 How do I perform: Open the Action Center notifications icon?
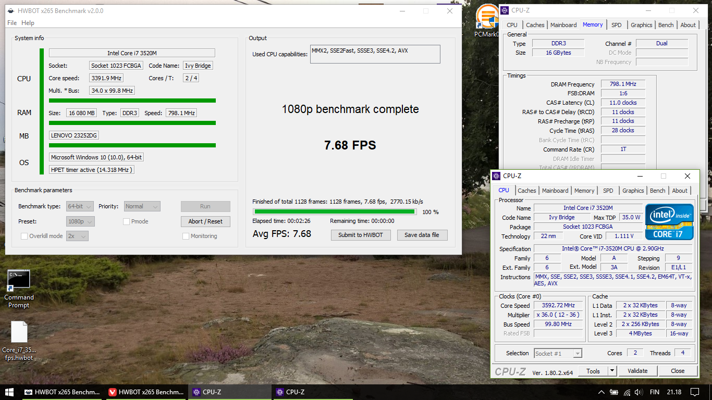pyautogui.click(x=694, y=392)
